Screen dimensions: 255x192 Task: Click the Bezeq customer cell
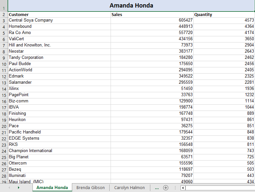(x=59, y=170)
